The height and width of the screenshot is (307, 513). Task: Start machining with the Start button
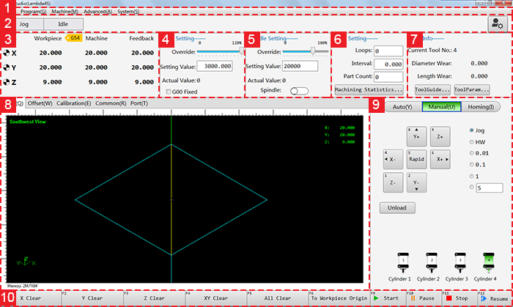pos(388,298)
